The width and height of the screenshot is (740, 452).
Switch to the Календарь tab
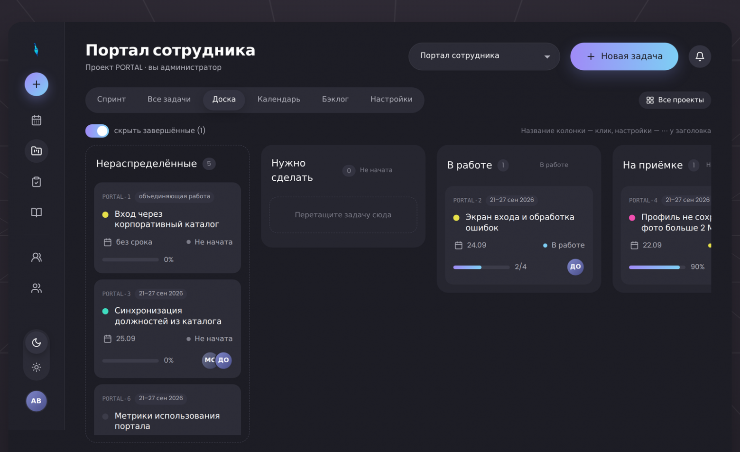(279, 100)
